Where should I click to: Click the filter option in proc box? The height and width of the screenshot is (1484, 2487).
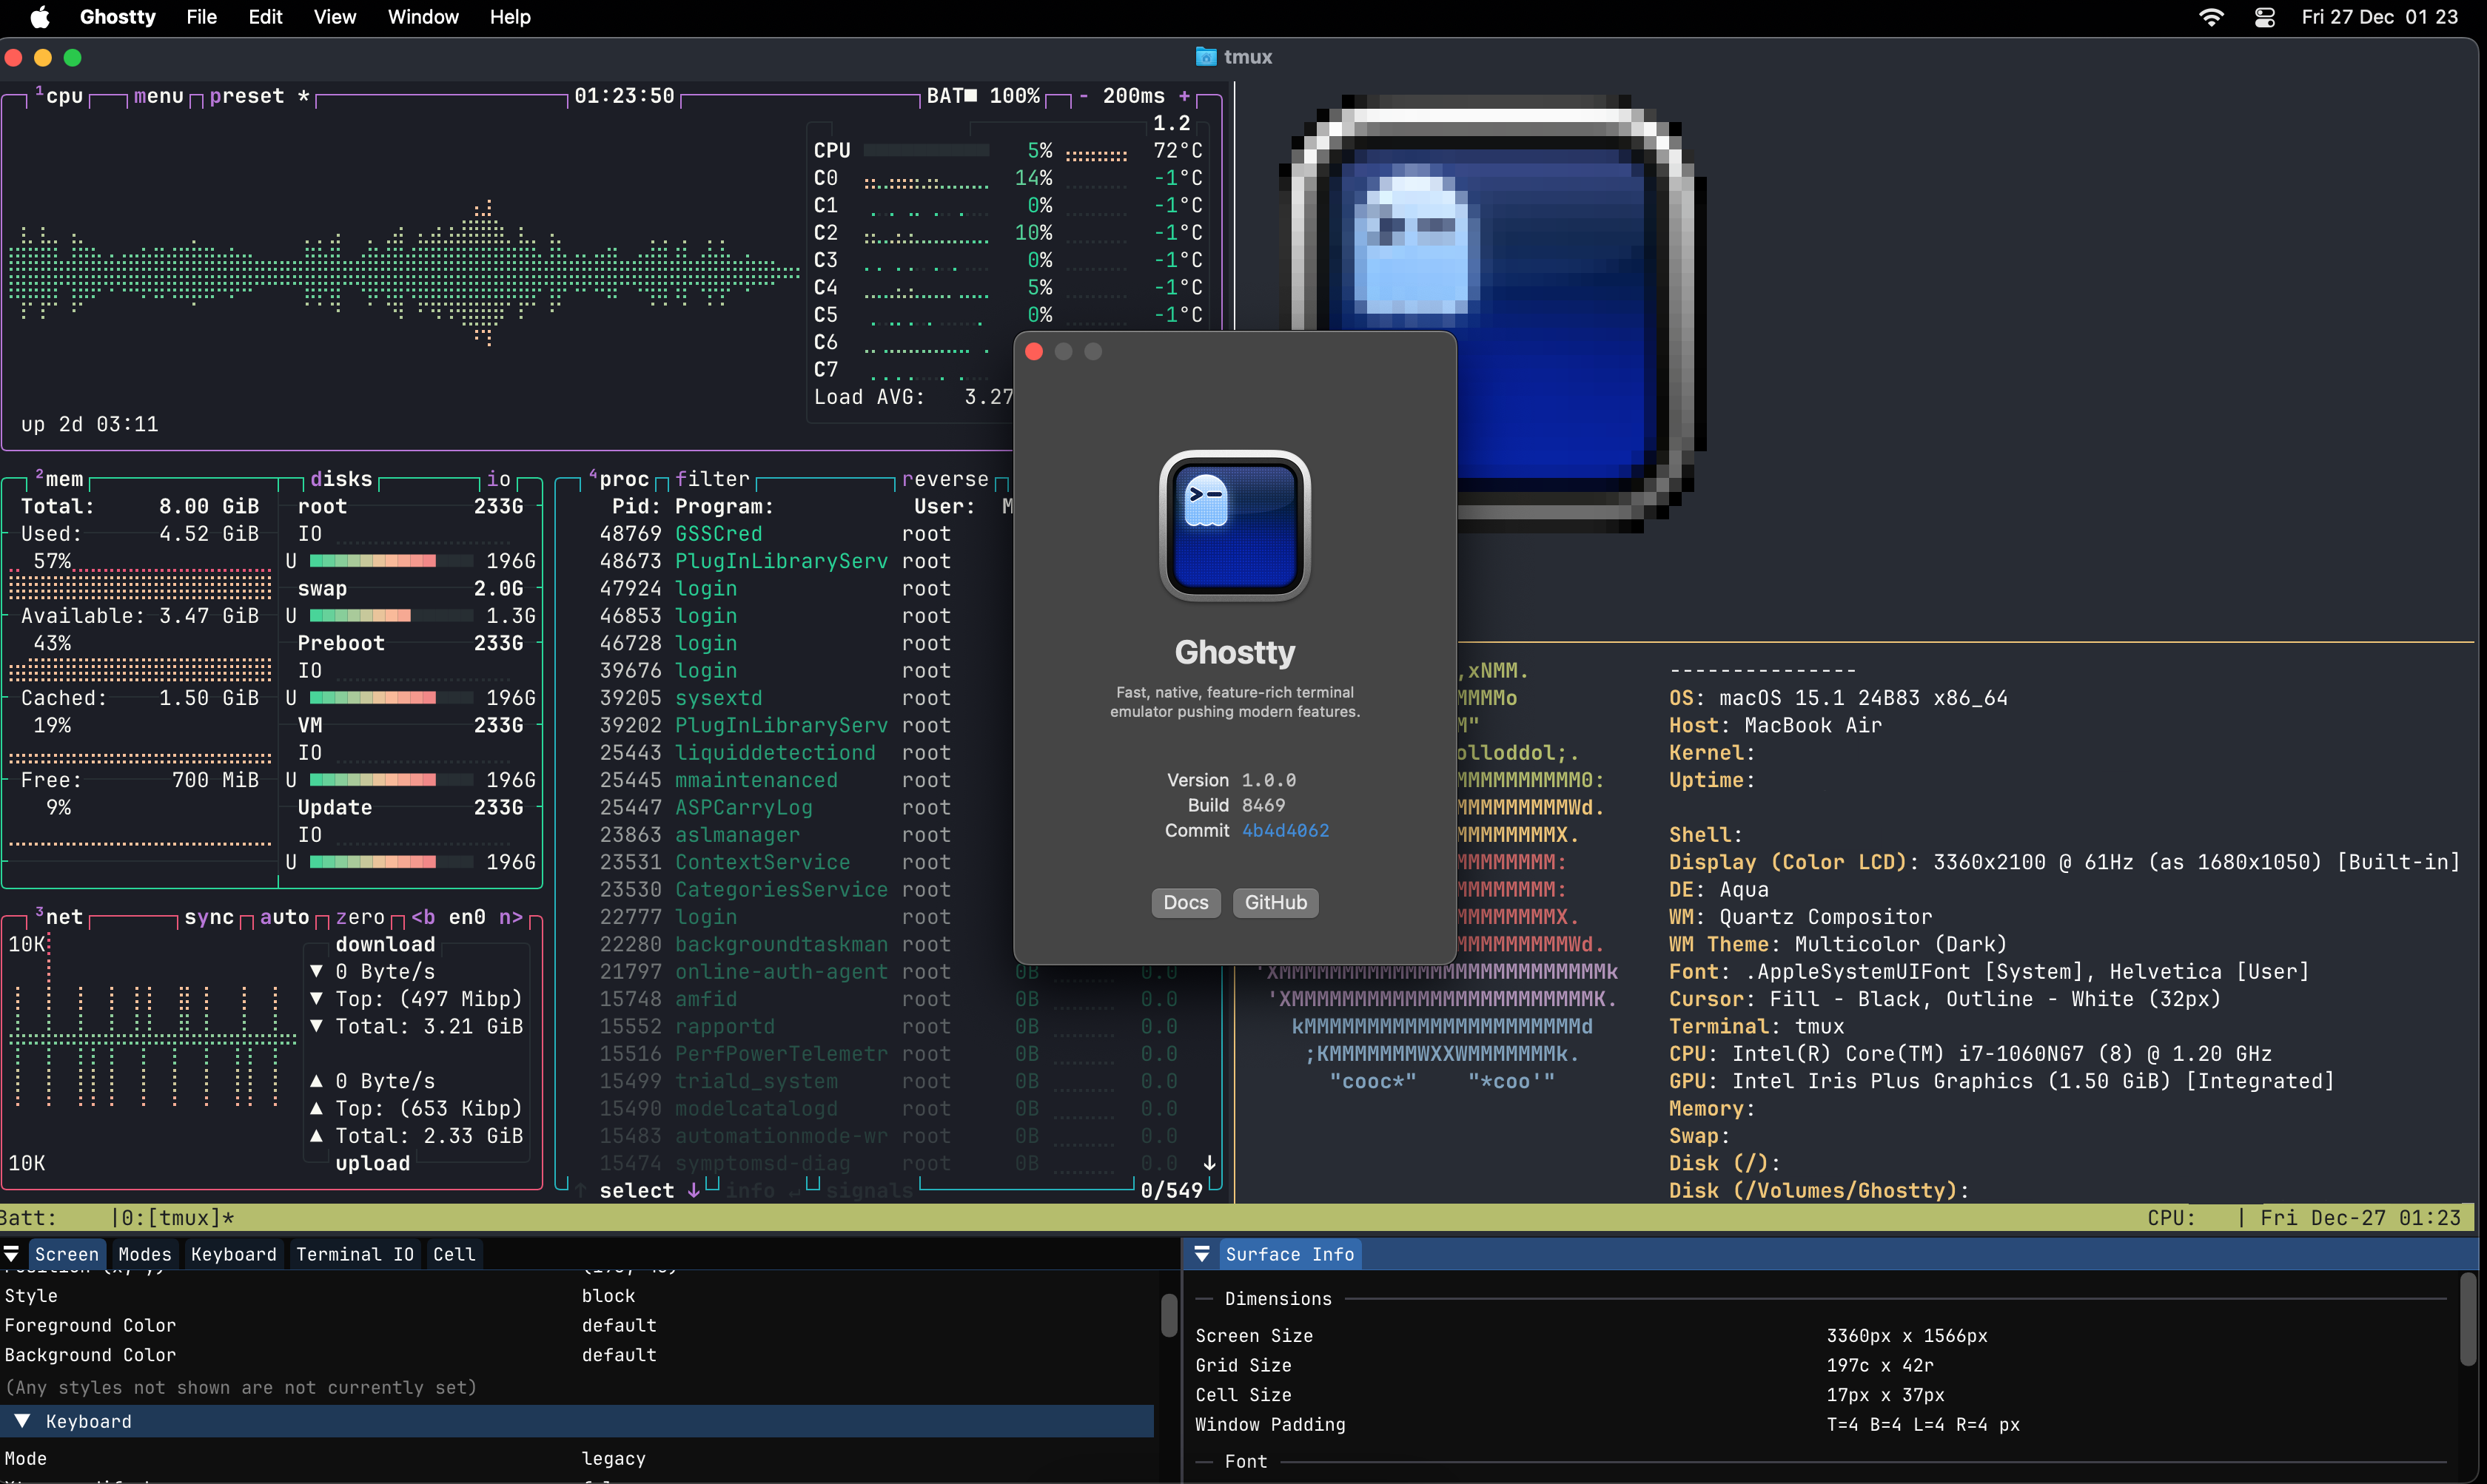tap(712, 479)
